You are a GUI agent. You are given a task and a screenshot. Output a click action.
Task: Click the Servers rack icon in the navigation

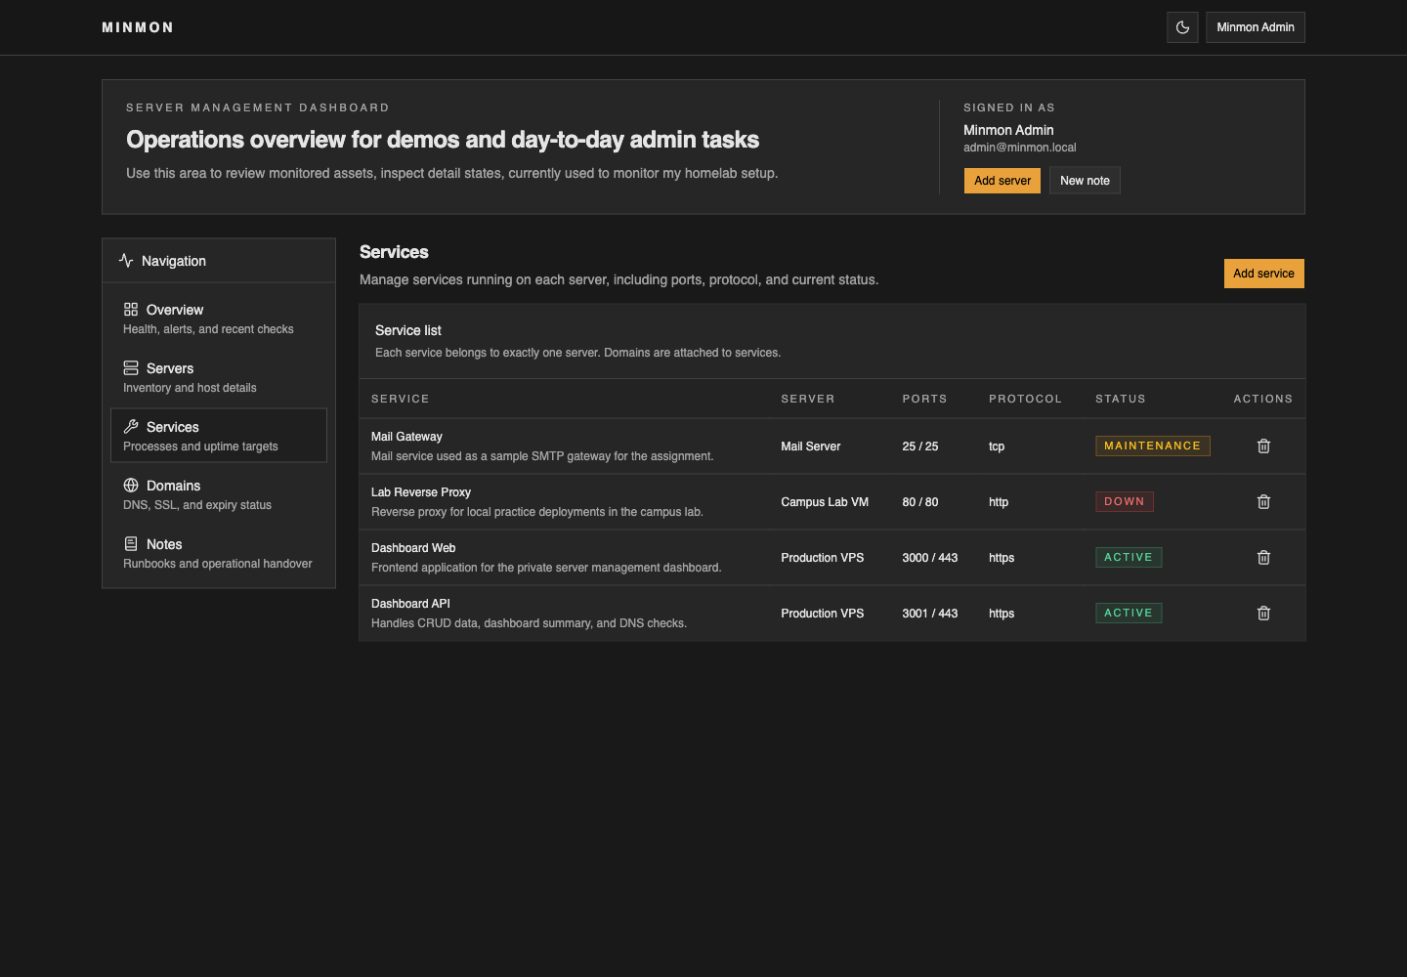131,367
